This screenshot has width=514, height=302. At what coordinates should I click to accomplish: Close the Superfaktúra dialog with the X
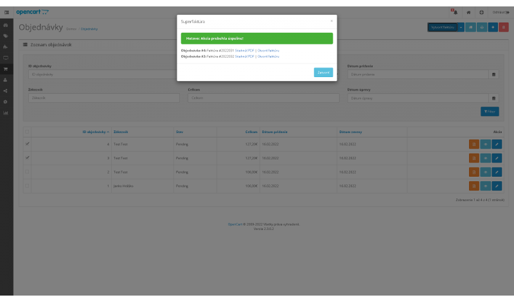click(332, 21)
